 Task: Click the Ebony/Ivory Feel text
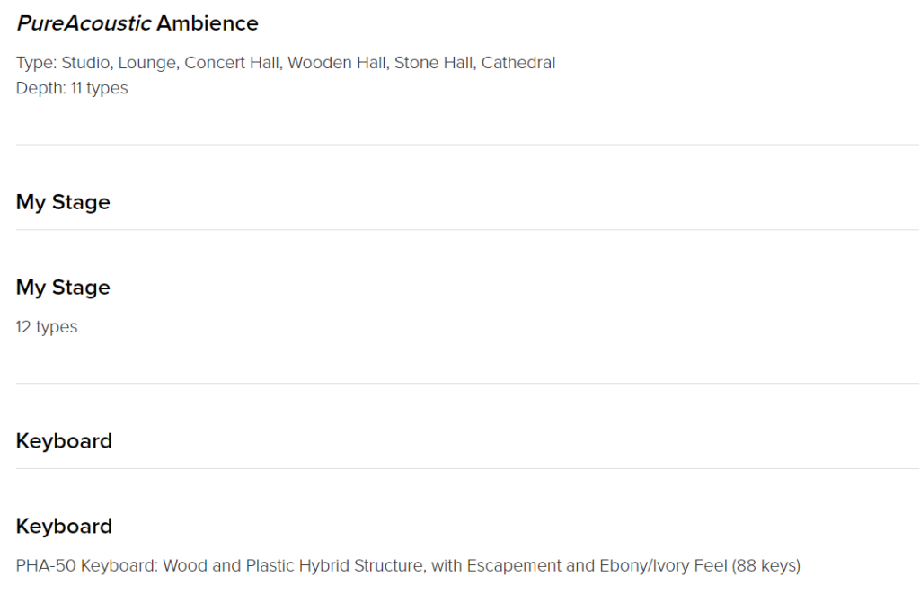click(663, 566)
